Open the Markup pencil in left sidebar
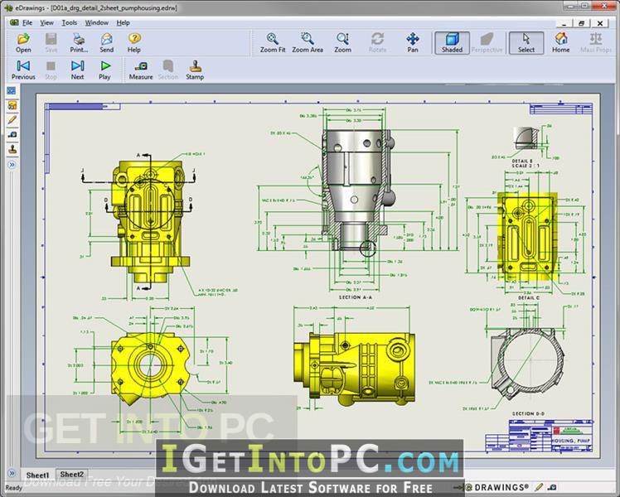This screenshot has height=497, width=620. click(x=12, y=120)
